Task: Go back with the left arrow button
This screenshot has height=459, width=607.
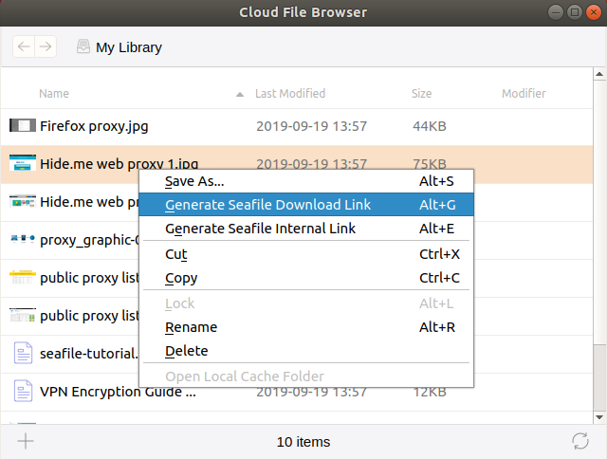Action: (24, 46)
